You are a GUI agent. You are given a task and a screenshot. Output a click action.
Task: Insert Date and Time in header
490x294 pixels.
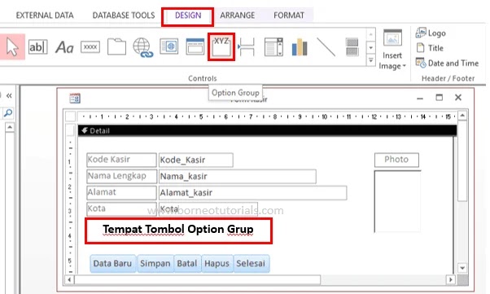tap(447, 64)
